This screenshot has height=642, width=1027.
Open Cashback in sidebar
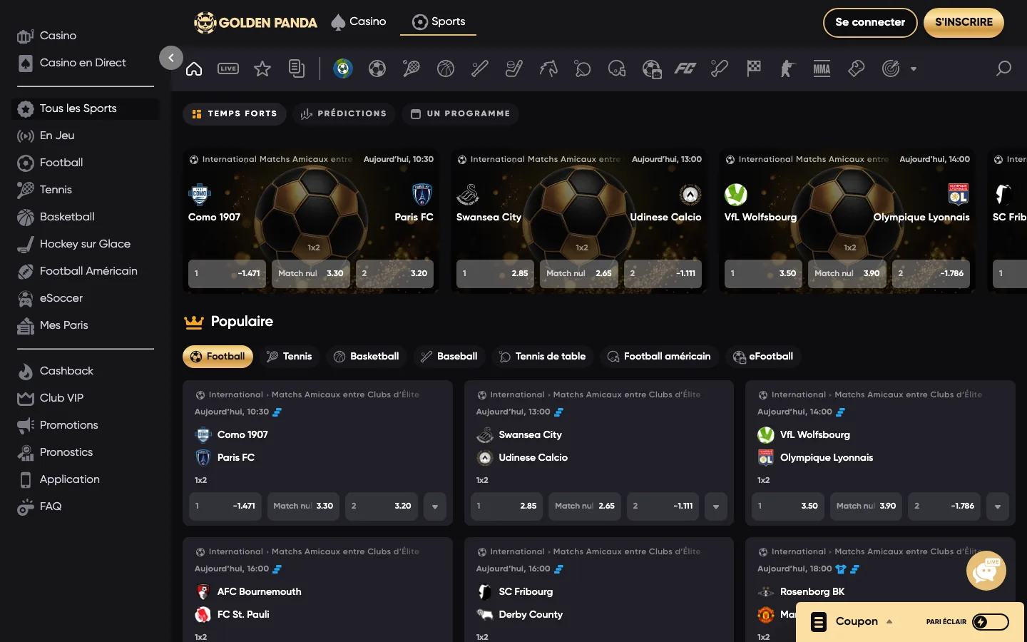(x=86, y=371)
